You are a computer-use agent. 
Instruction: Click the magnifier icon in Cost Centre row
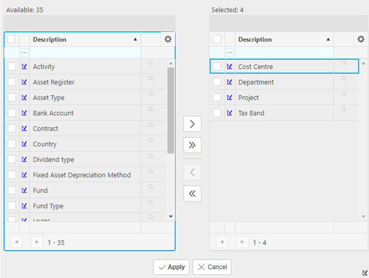(344, 63)
